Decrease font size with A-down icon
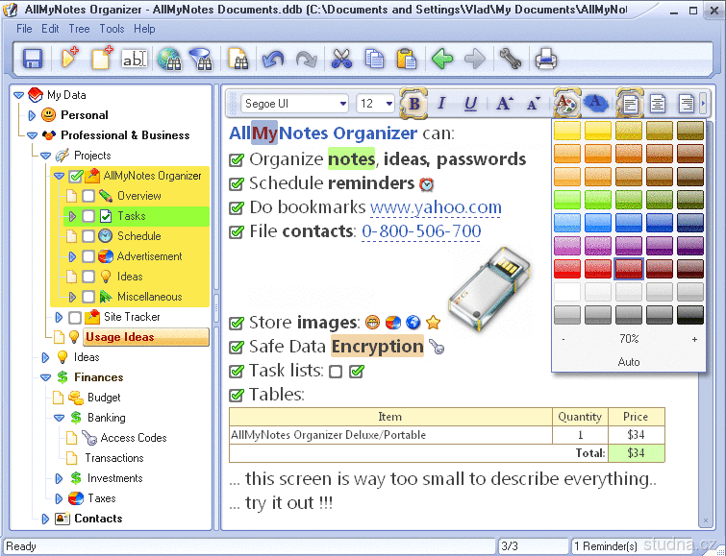 pyautogui.click(x=534, y=103)
